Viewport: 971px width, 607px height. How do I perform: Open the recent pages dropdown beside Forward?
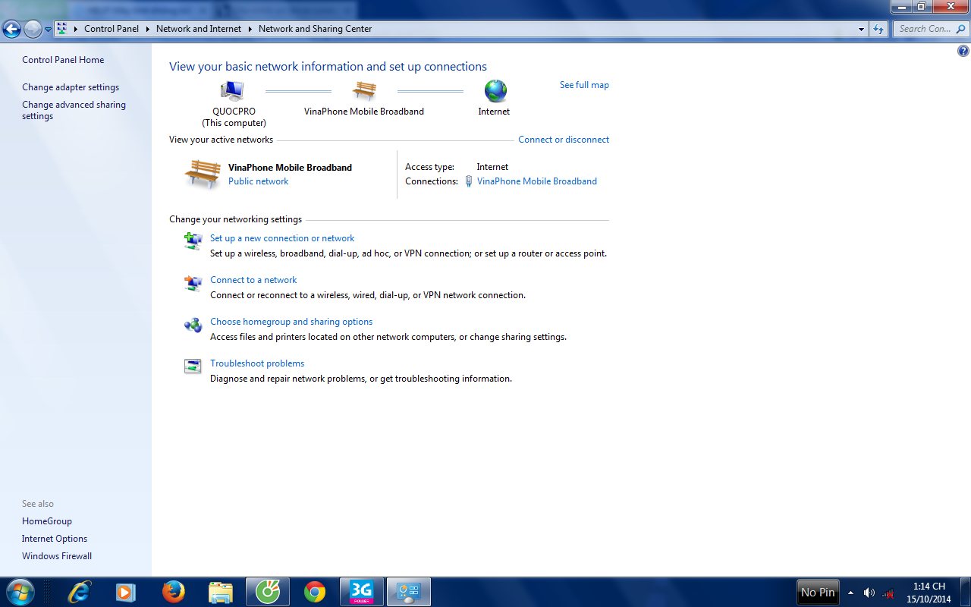tap(48, 30)
